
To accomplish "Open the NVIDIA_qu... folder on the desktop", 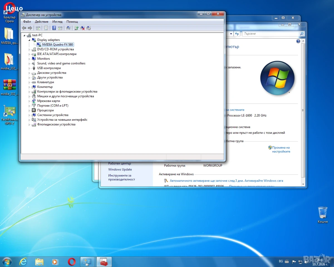I will [9, 36].
